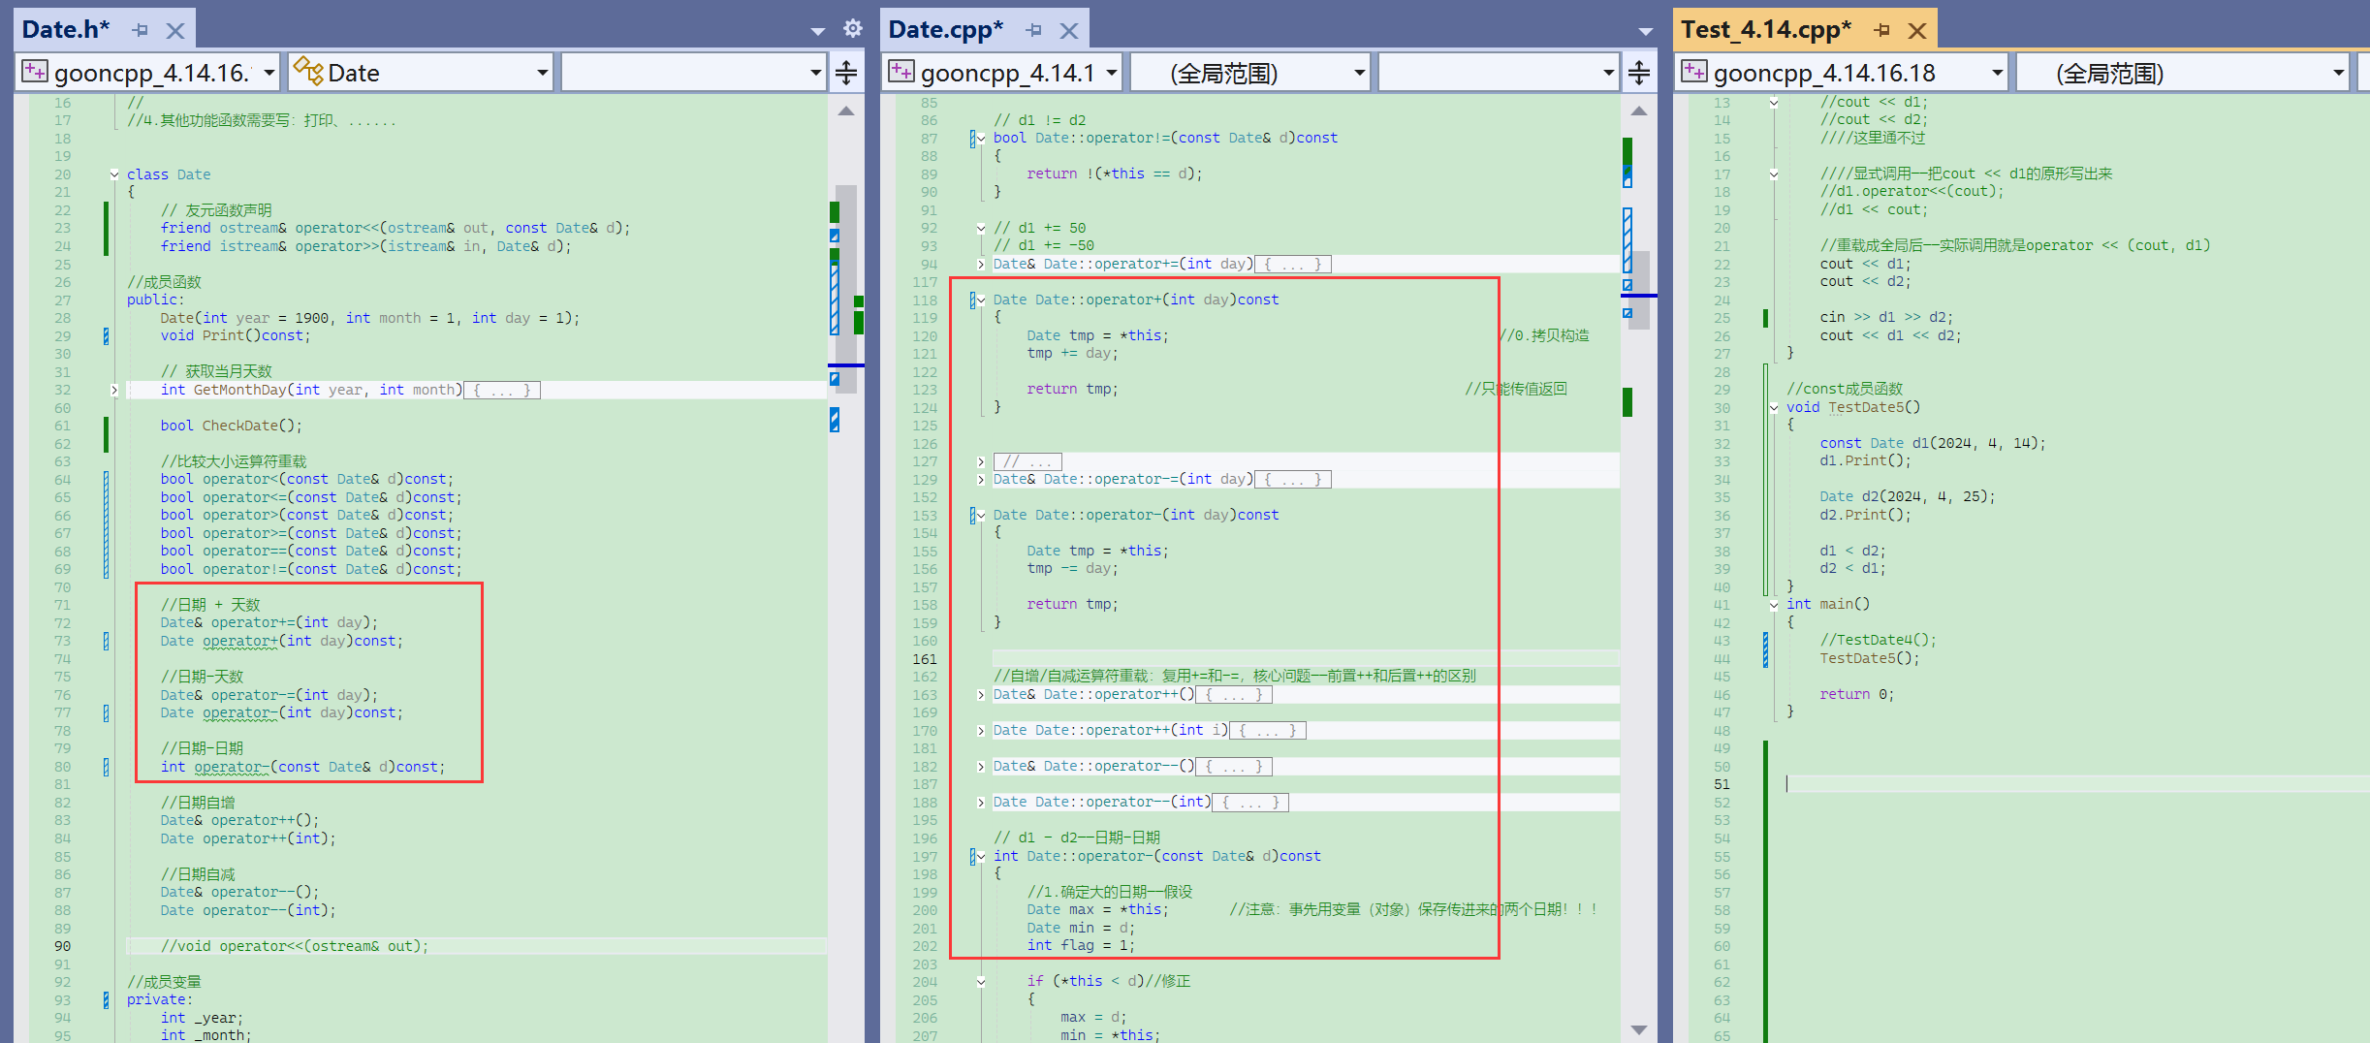Viewport: 2370px width, 1043px height.
Task: Close the Date.cpp tab
Action: click(x=1069, y=30)
